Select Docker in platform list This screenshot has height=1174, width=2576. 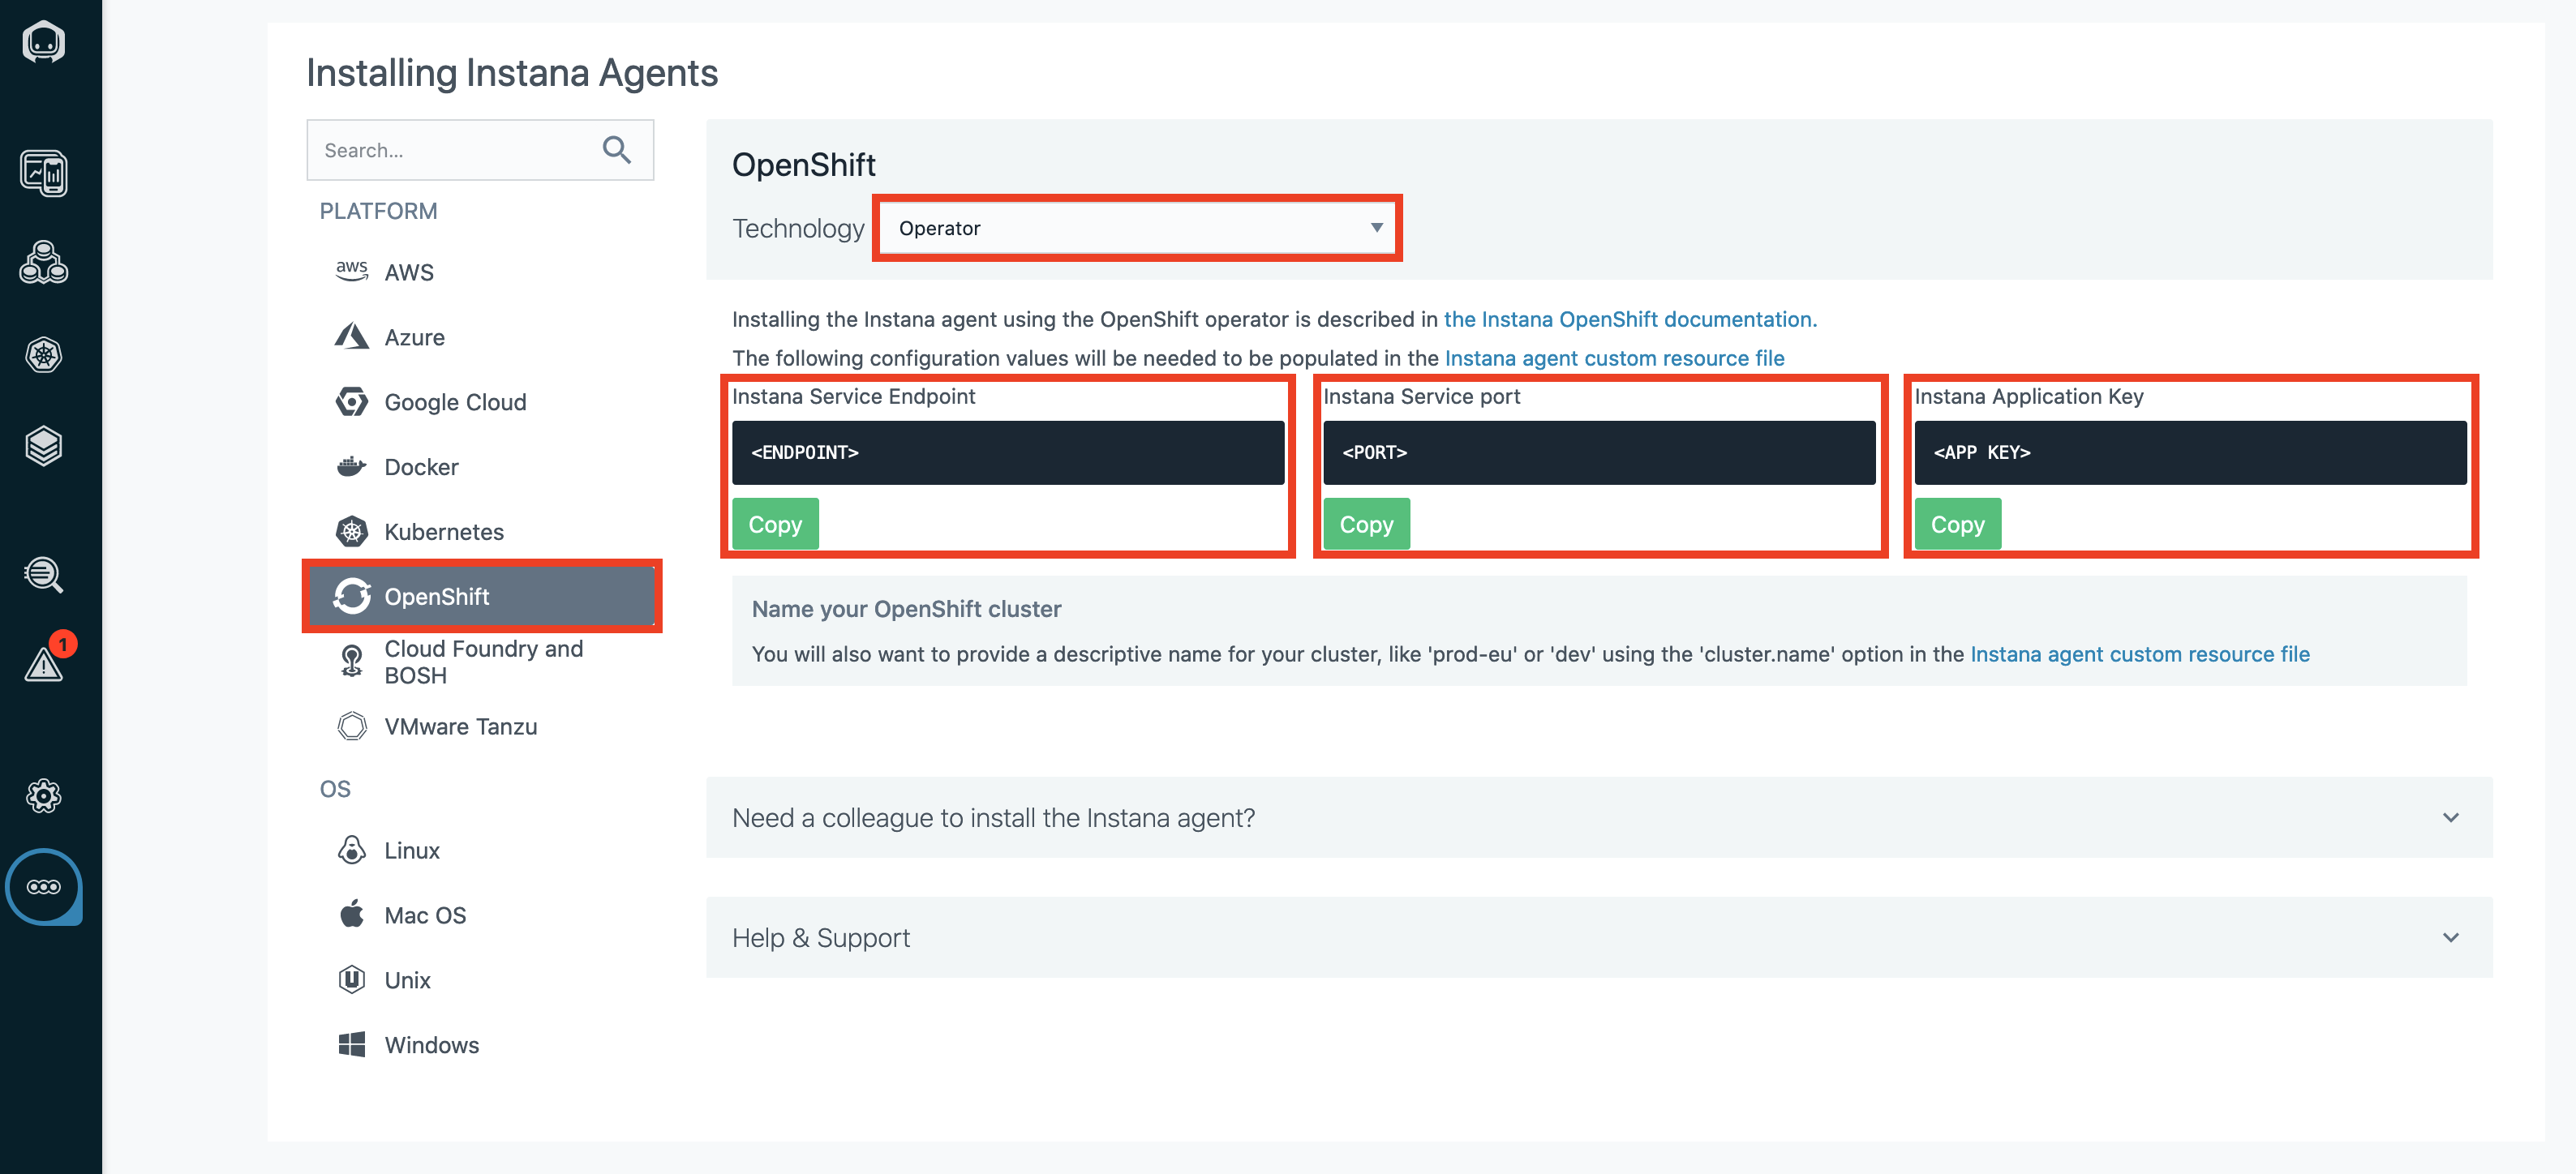tap(421, 467)
